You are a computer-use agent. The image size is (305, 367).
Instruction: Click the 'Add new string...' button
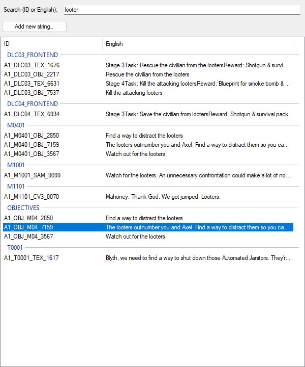(35, 27)
